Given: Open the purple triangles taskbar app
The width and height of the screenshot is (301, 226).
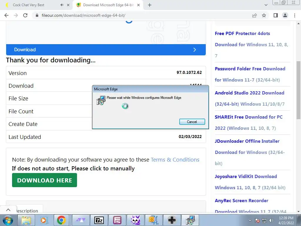Looking at the screenshot, I should click(x=81, y=220).
